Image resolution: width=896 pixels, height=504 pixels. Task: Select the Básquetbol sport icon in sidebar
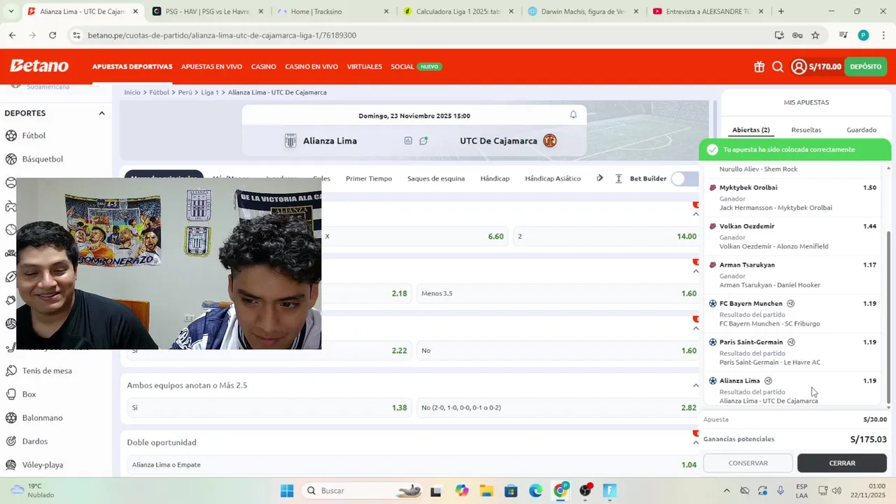pos(10,159)
